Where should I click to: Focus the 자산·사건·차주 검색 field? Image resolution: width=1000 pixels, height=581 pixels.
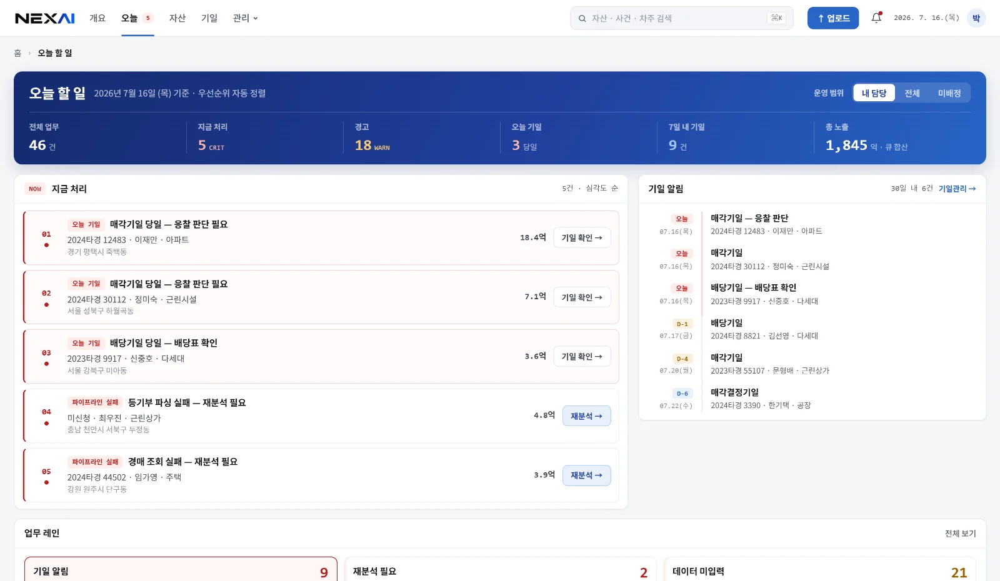coord(681,18)
